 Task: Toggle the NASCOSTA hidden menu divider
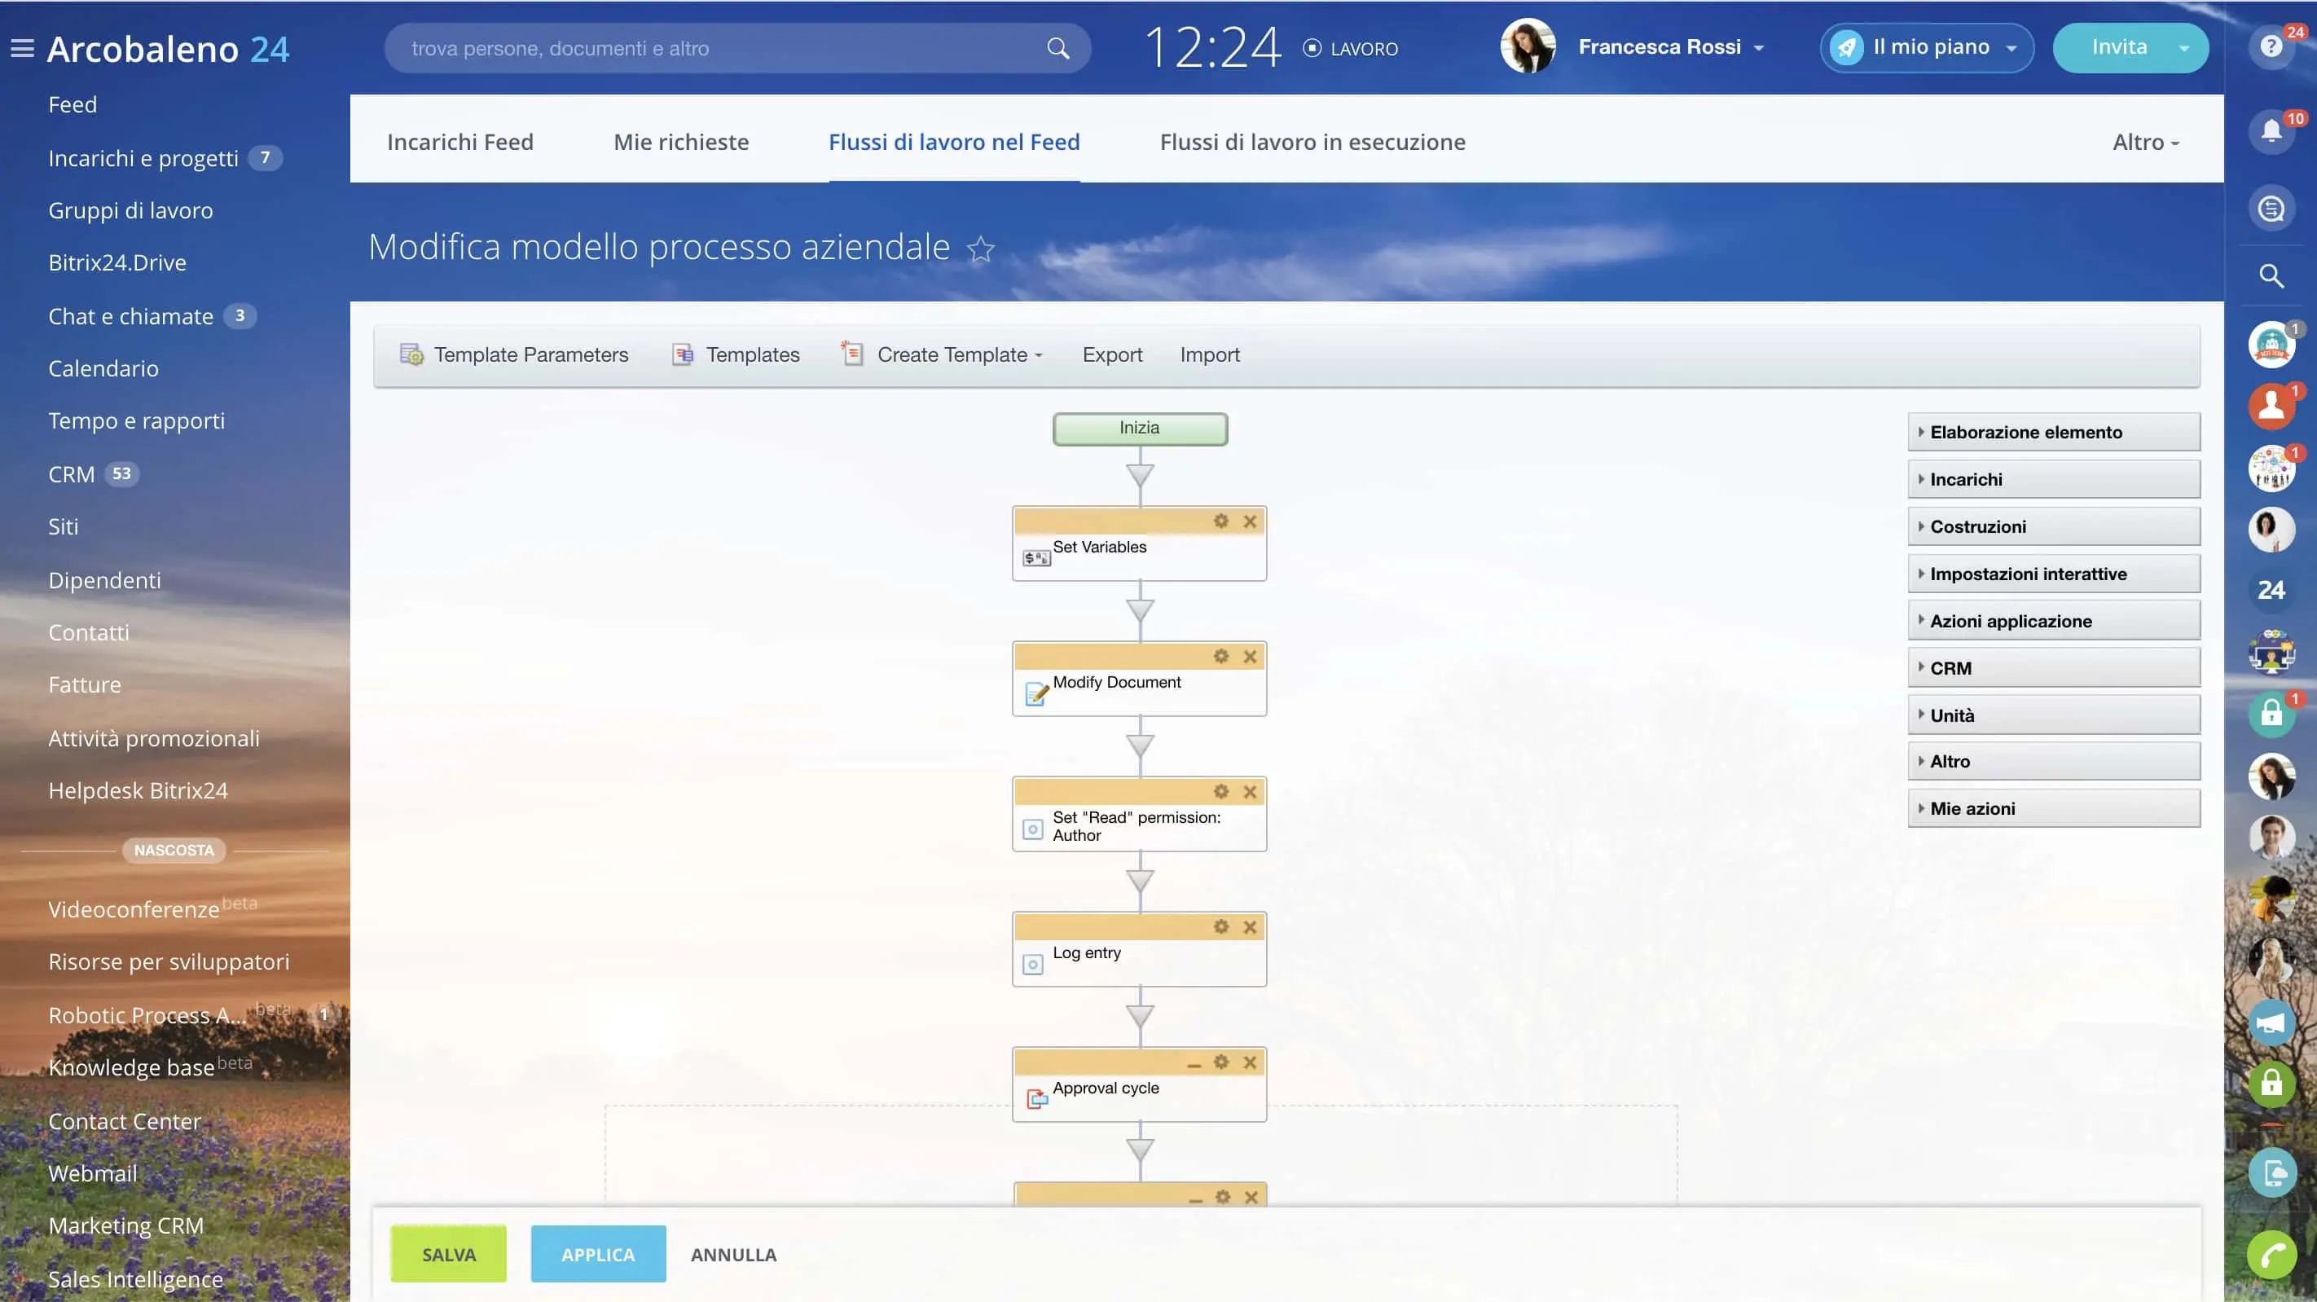174,851
